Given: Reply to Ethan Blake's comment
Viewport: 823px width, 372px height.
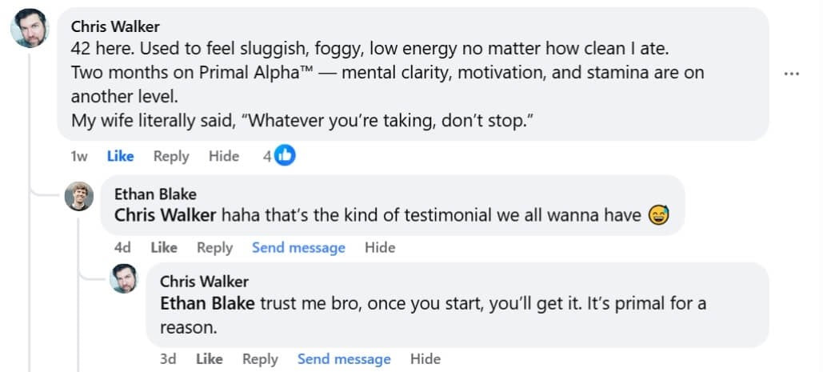Looking at the screenshot, I should (214, 247).
